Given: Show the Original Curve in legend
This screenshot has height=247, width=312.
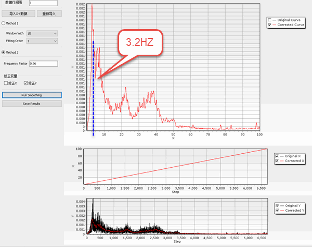Looking at the screenshot, I should (x=269, y=20).
